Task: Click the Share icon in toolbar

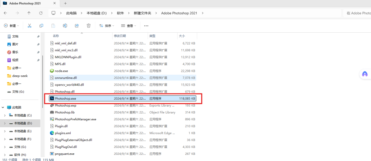Action: coord(77,26)
